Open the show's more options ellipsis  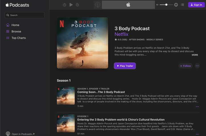tap(197, 66)
